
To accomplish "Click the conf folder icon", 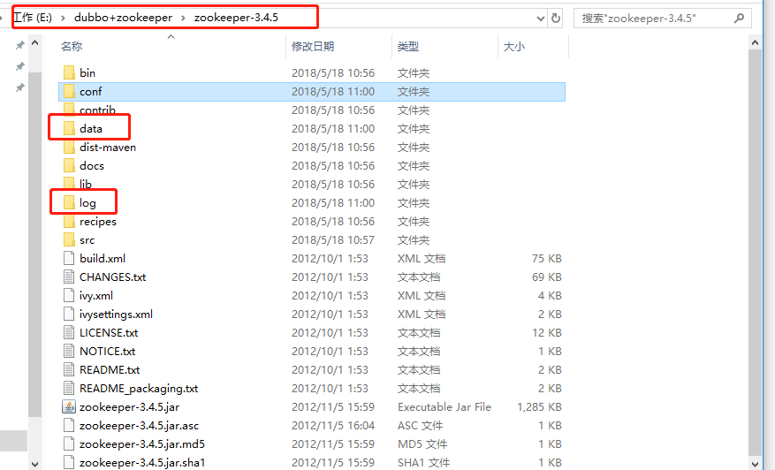I will [69, 91].
